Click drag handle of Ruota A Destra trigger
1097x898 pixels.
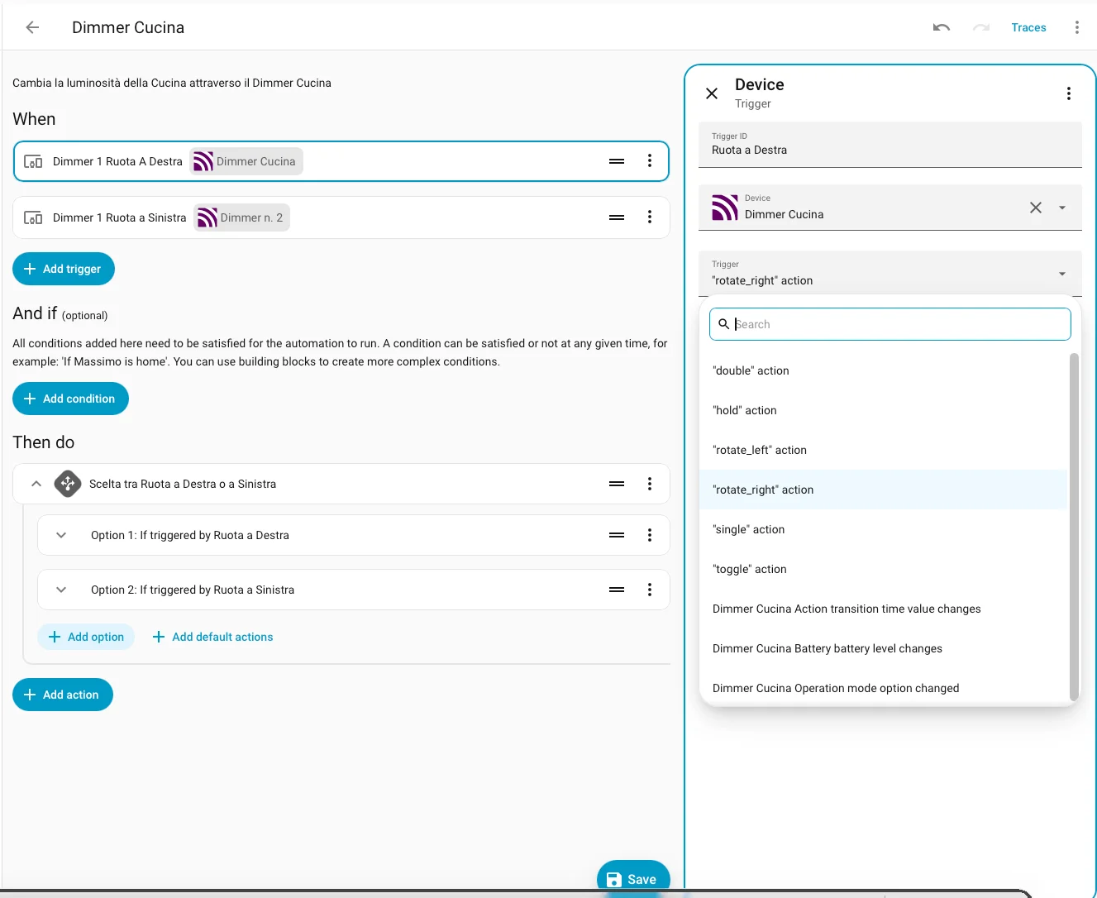click(x=617, y=161)
